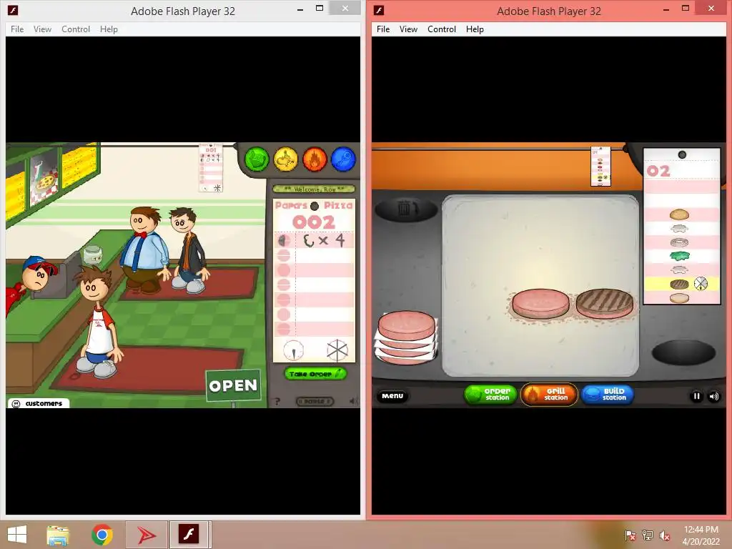Click the Menu button in Burgeria
The height and width of the screenshot is (549, 732).
pyautogui.click(x=392, y=396)
